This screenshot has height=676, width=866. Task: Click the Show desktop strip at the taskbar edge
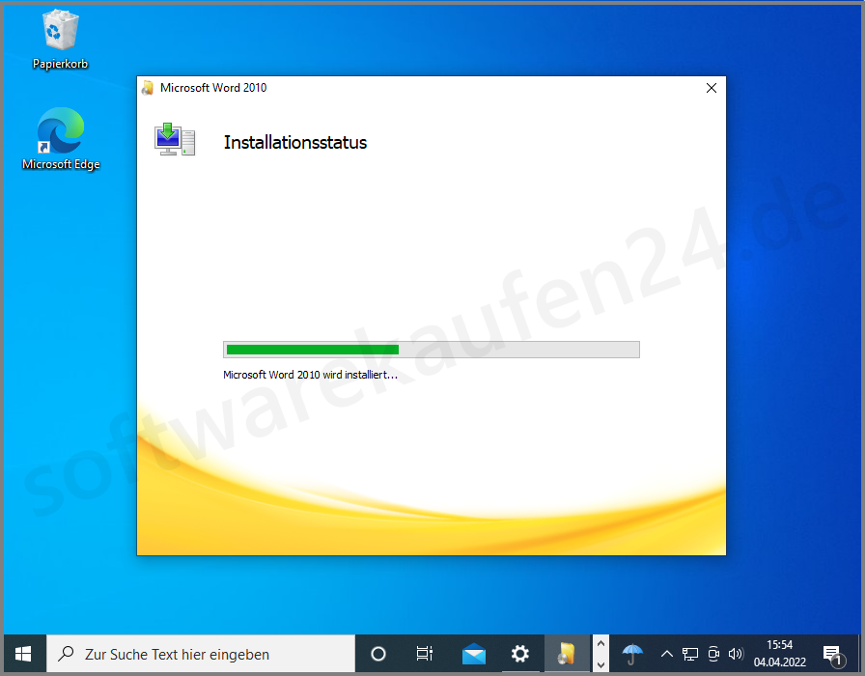tap(859, 655)
